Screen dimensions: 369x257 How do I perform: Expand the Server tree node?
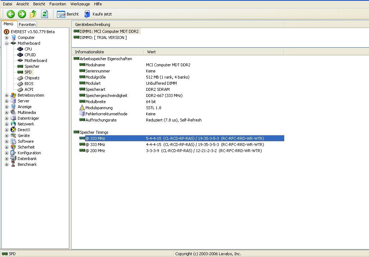[x=6, y=101]
